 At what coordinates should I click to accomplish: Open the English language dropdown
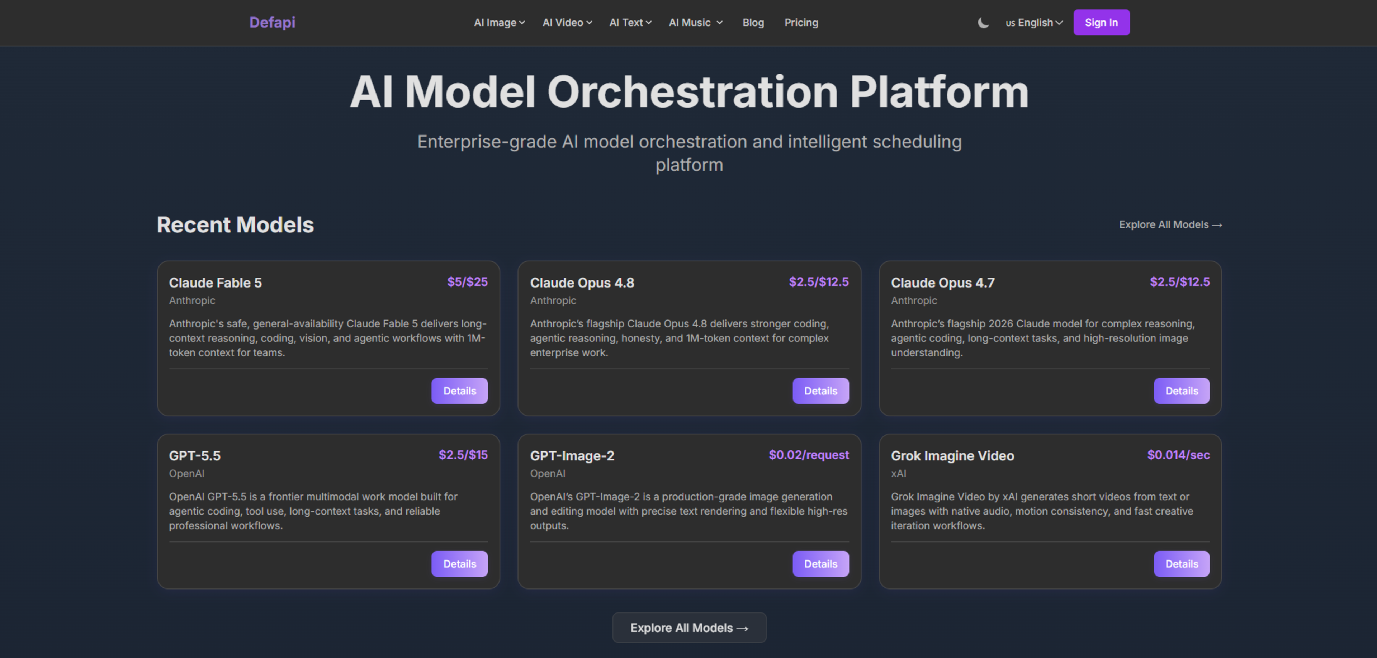[x=1034, y=23]
